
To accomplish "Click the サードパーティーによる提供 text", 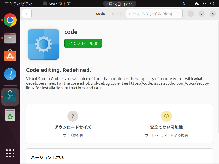I will (x=166, y=135).
